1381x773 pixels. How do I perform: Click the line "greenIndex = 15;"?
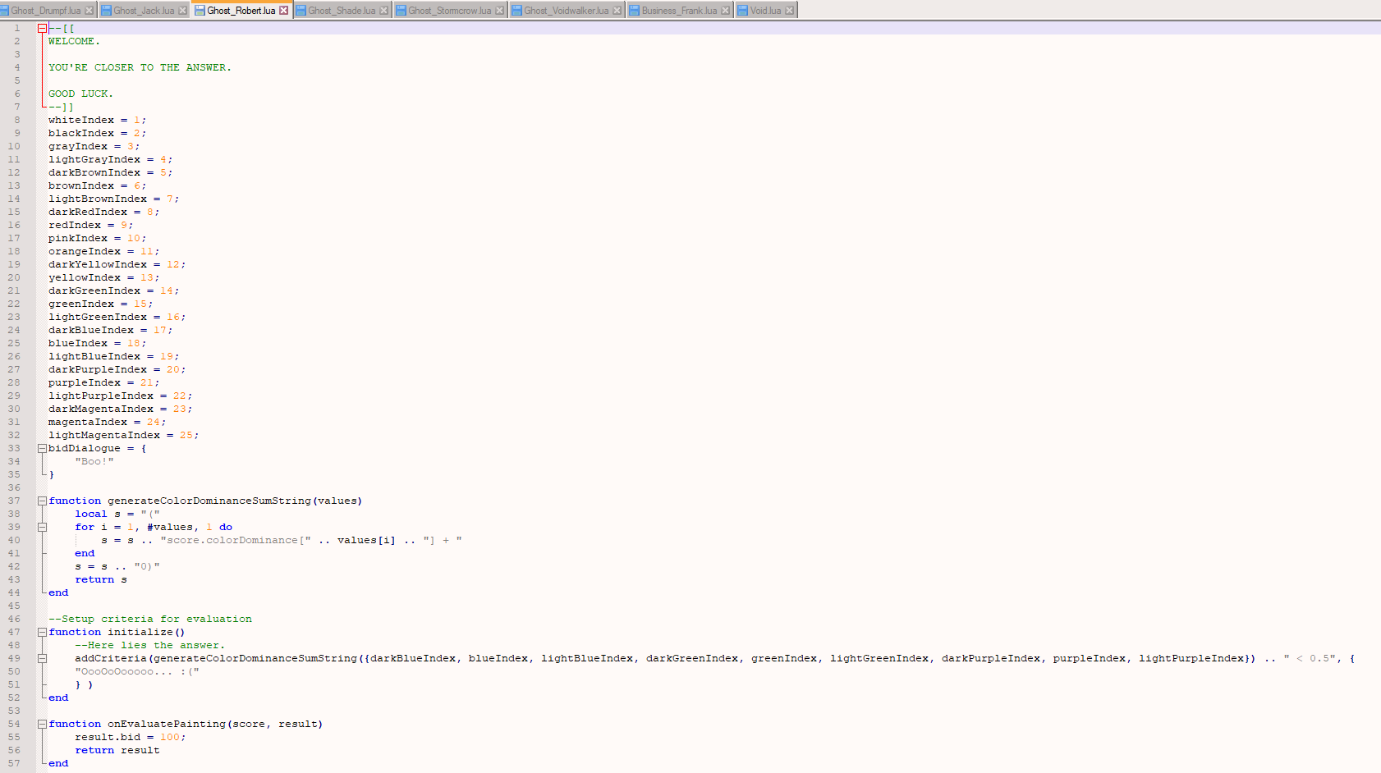(x=100, y=304)
